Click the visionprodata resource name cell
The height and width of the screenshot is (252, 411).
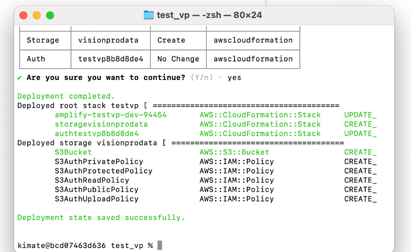108,40
